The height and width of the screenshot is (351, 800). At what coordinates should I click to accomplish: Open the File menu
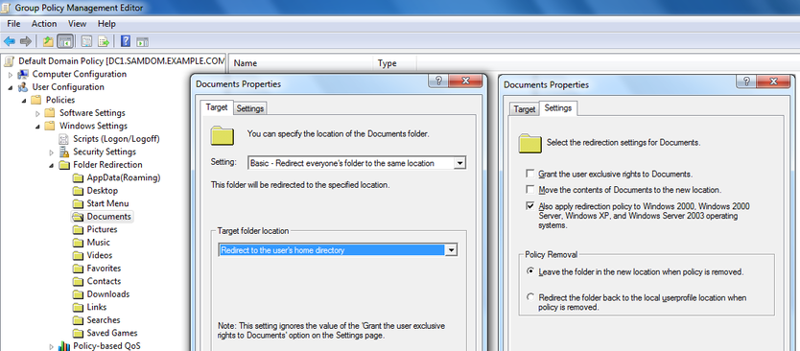13,23
